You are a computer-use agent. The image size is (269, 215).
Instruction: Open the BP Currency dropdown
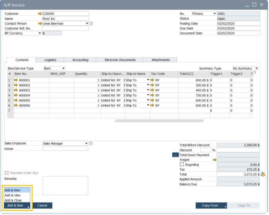[x=40, y=33]
